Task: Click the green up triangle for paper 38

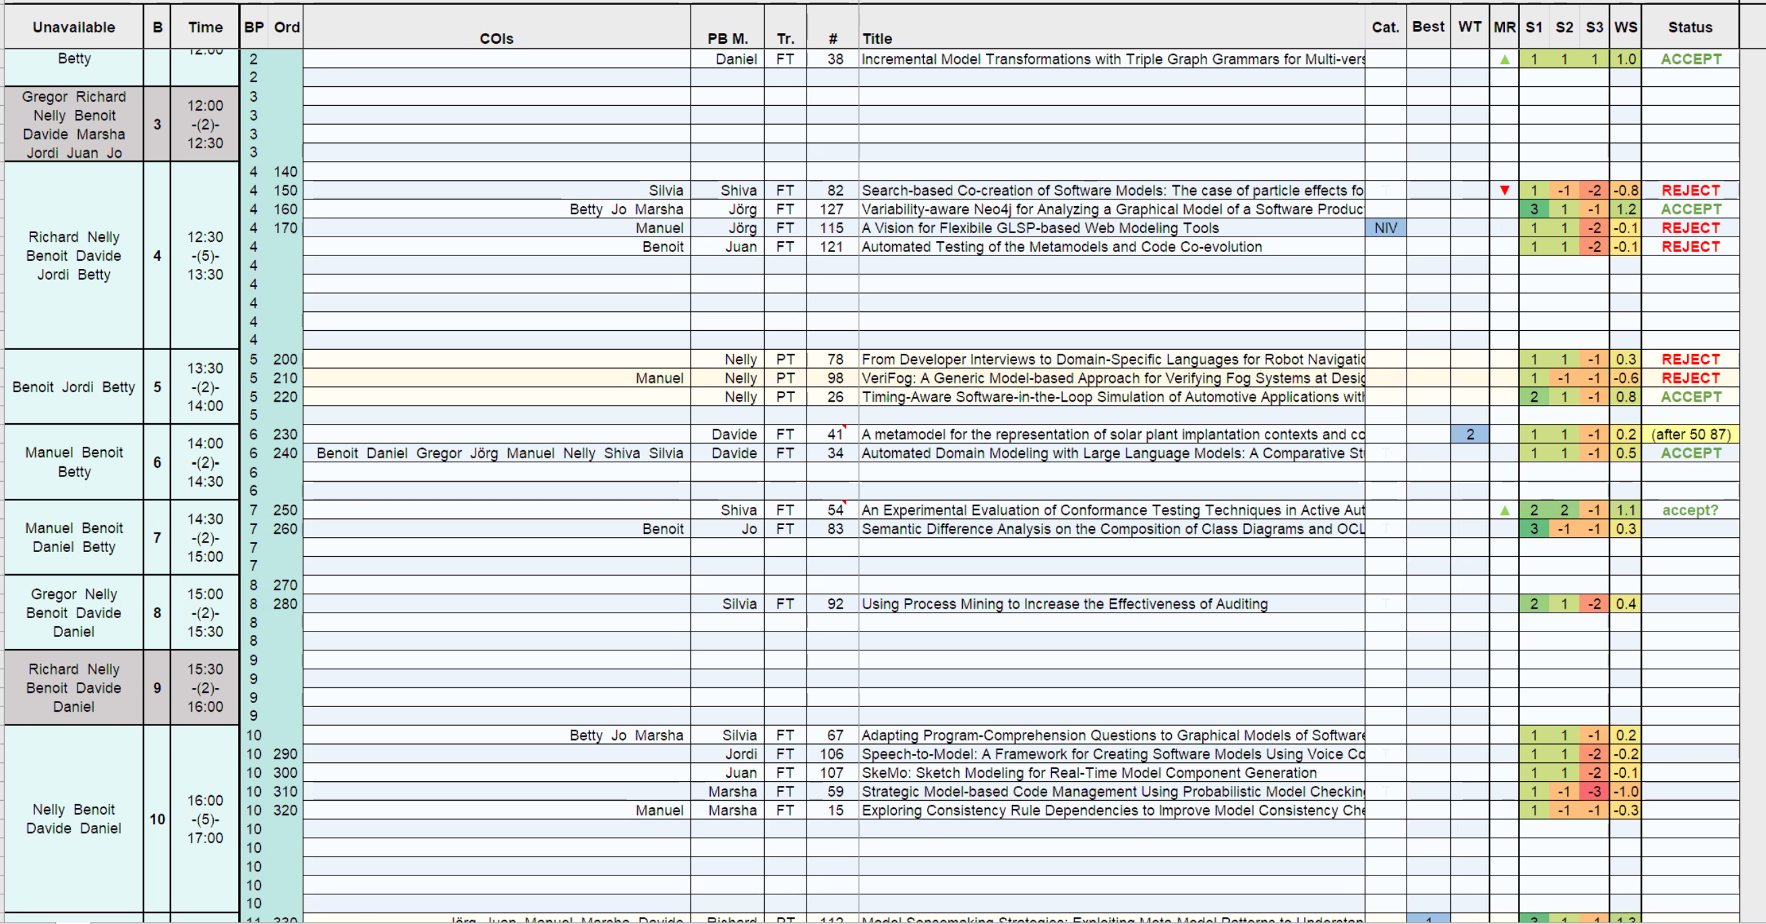Action: tap(1504, 59)
